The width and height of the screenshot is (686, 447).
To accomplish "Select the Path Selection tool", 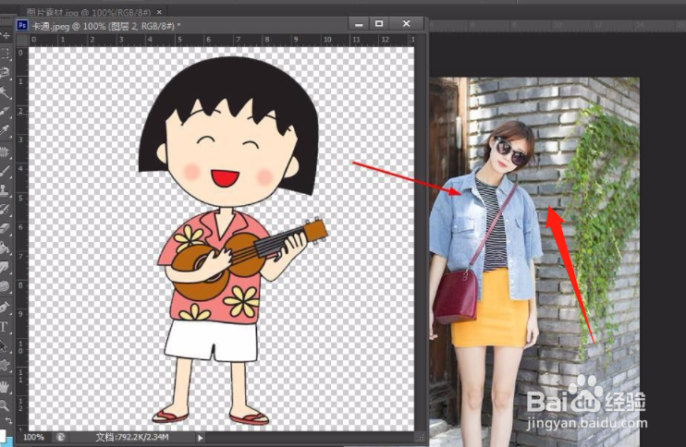I will coord(5,346).
